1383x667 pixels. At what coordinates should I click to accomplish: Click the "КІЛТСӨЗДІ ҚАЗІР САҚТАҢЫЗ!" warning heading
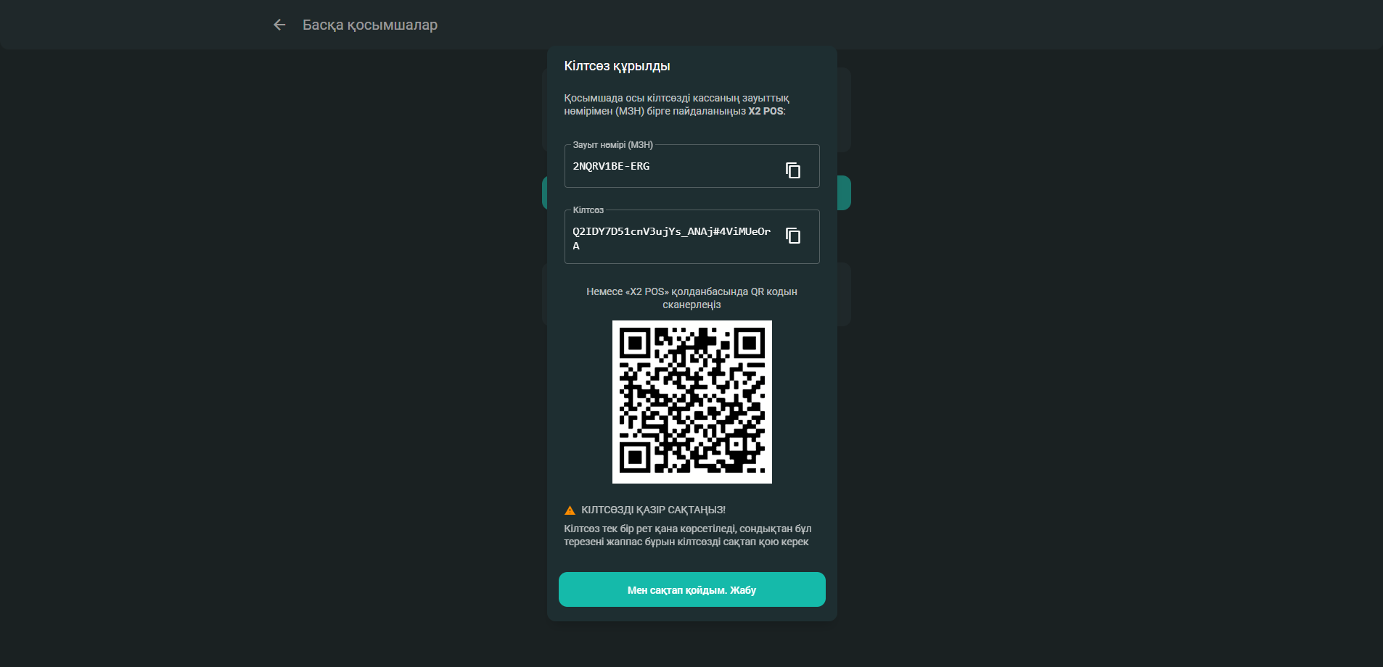[653, 510]
